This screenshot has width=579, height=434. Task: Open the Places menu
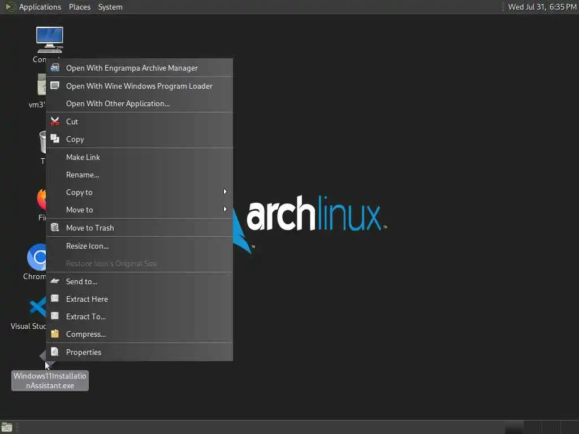tap(79, 7)
